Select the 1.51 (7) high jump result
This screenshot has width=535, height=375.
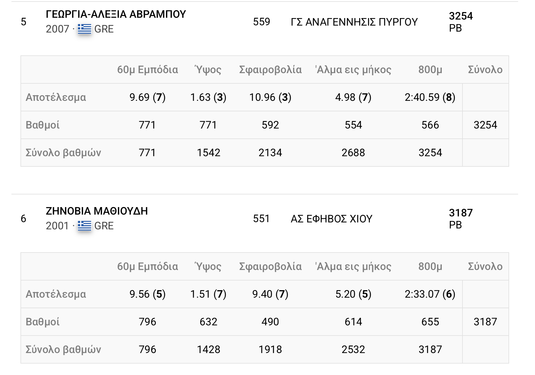click(208, 294)
